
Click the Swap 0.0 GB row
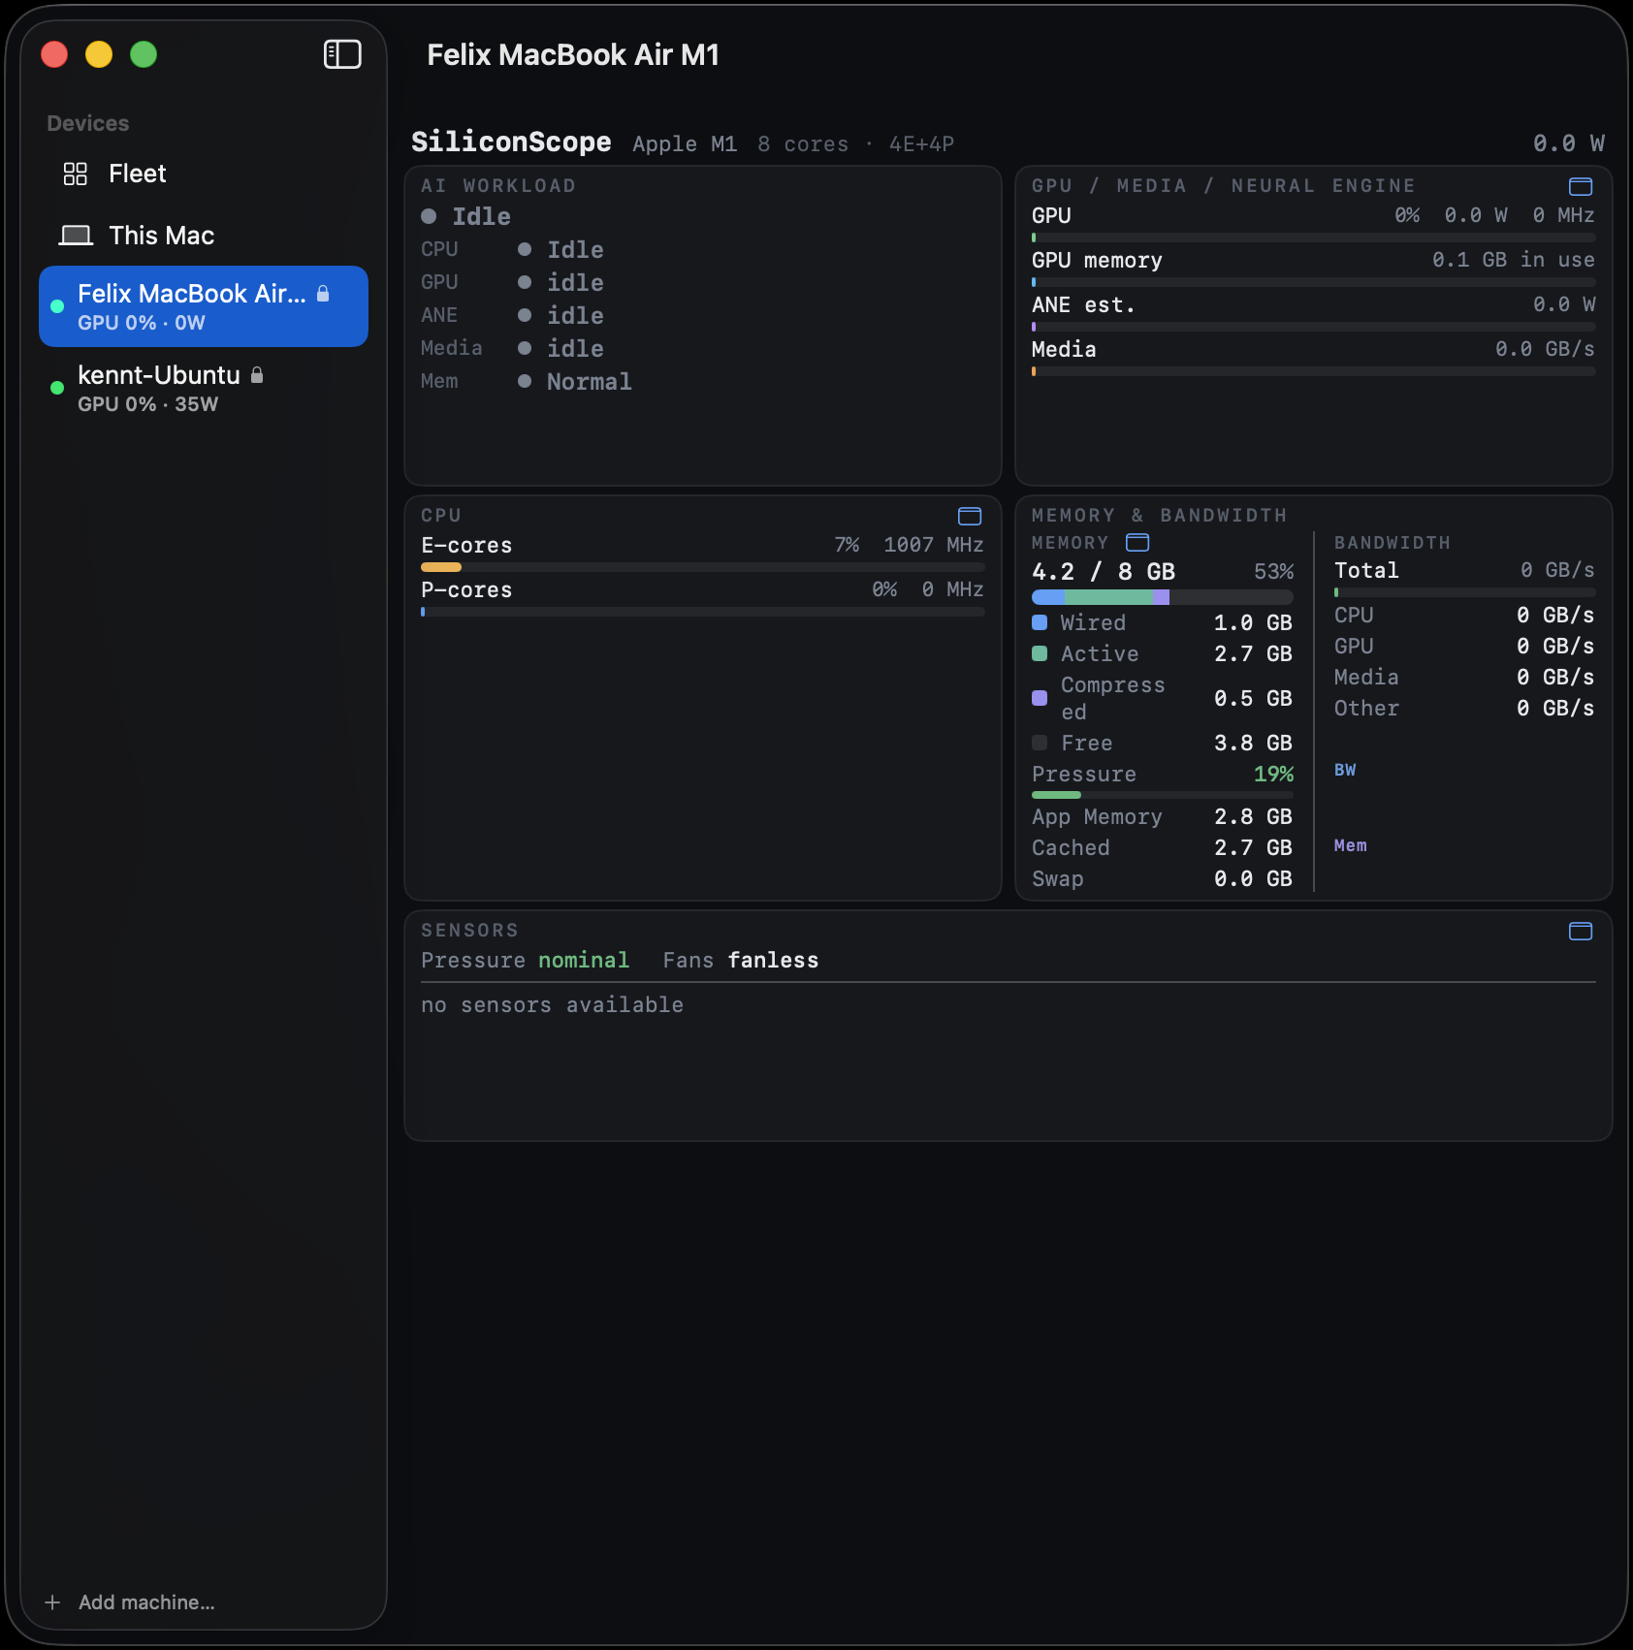pos(1163,878)
